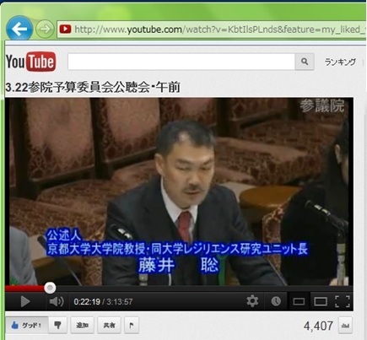Click the thumbs-up グッド button
367x340 pixels.
pyautogui.click(x=27, y=326)
